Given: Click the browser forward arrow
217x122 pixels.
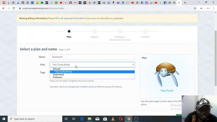Looking at the screenshot, I should point(8,8).
